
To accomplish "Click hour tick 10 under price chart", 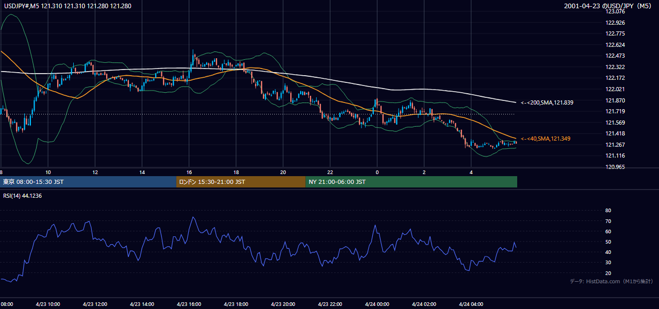I will coord(47,171).
